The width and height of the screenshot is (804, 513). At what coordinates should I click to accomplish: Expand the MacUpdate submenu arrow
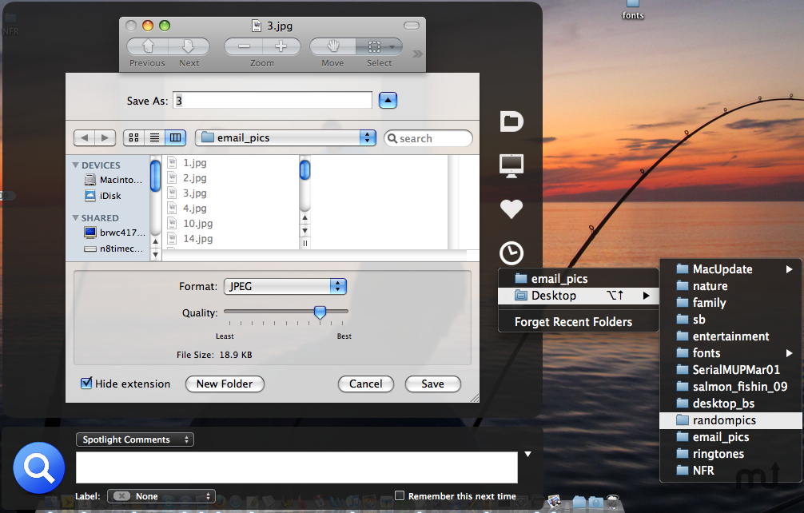(789, 269)
